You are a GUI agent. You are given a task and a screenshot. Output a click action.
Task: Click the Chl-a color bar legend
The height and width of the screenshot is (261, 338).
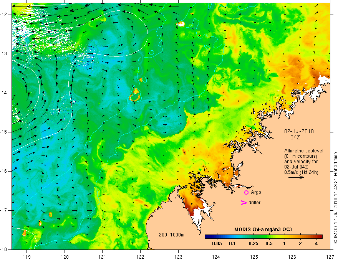263,237
